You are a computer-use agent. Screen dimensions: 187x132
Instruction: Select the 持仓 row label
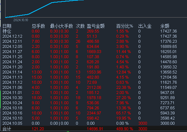(7, 31)
